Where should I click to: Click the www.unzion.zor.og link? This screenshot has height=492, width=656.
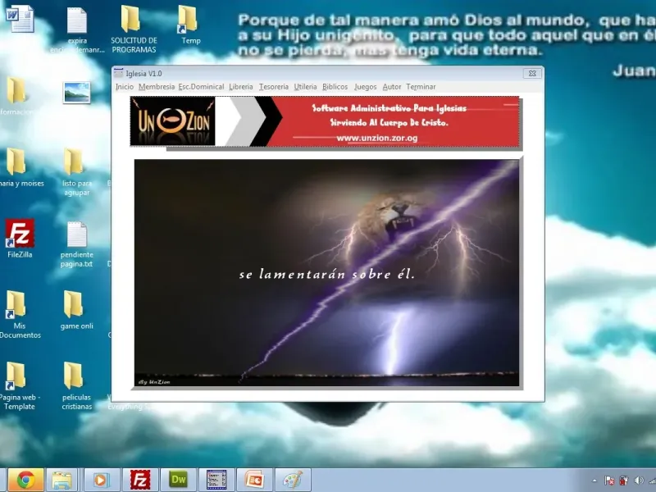[377, 138]
